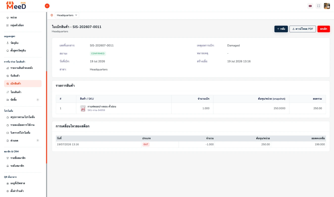Click the รายละเอียดการใช้งาน clock icon
Screen dimensions: 334x197
(8, 125)
